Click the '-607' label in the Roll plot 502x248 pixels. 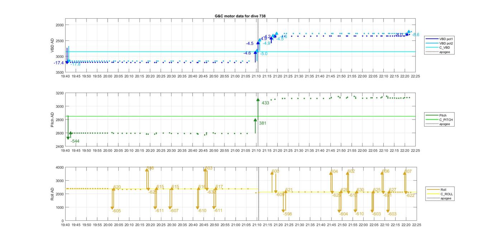pyautogui.click(x=174, y=211)
